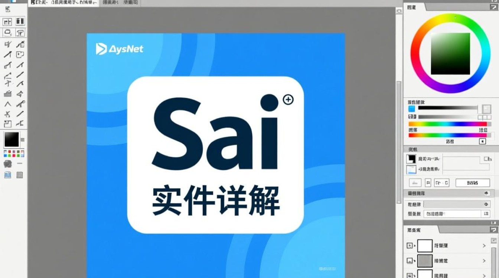The width and height of the screenshot is (499, 278).
Task: Open the layers panel's menu icon
Action: (x=493, y=230)
